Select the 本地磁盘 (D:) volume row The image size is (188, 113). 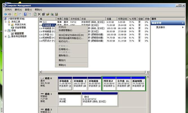point(94,28)
